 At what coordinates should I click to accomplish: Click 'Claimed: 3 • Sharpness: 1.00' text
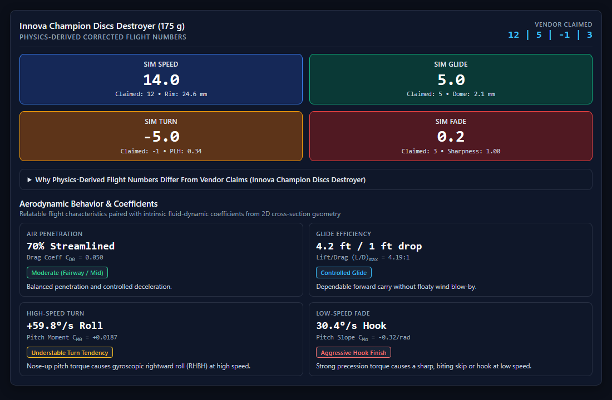(x=451, y=151)
